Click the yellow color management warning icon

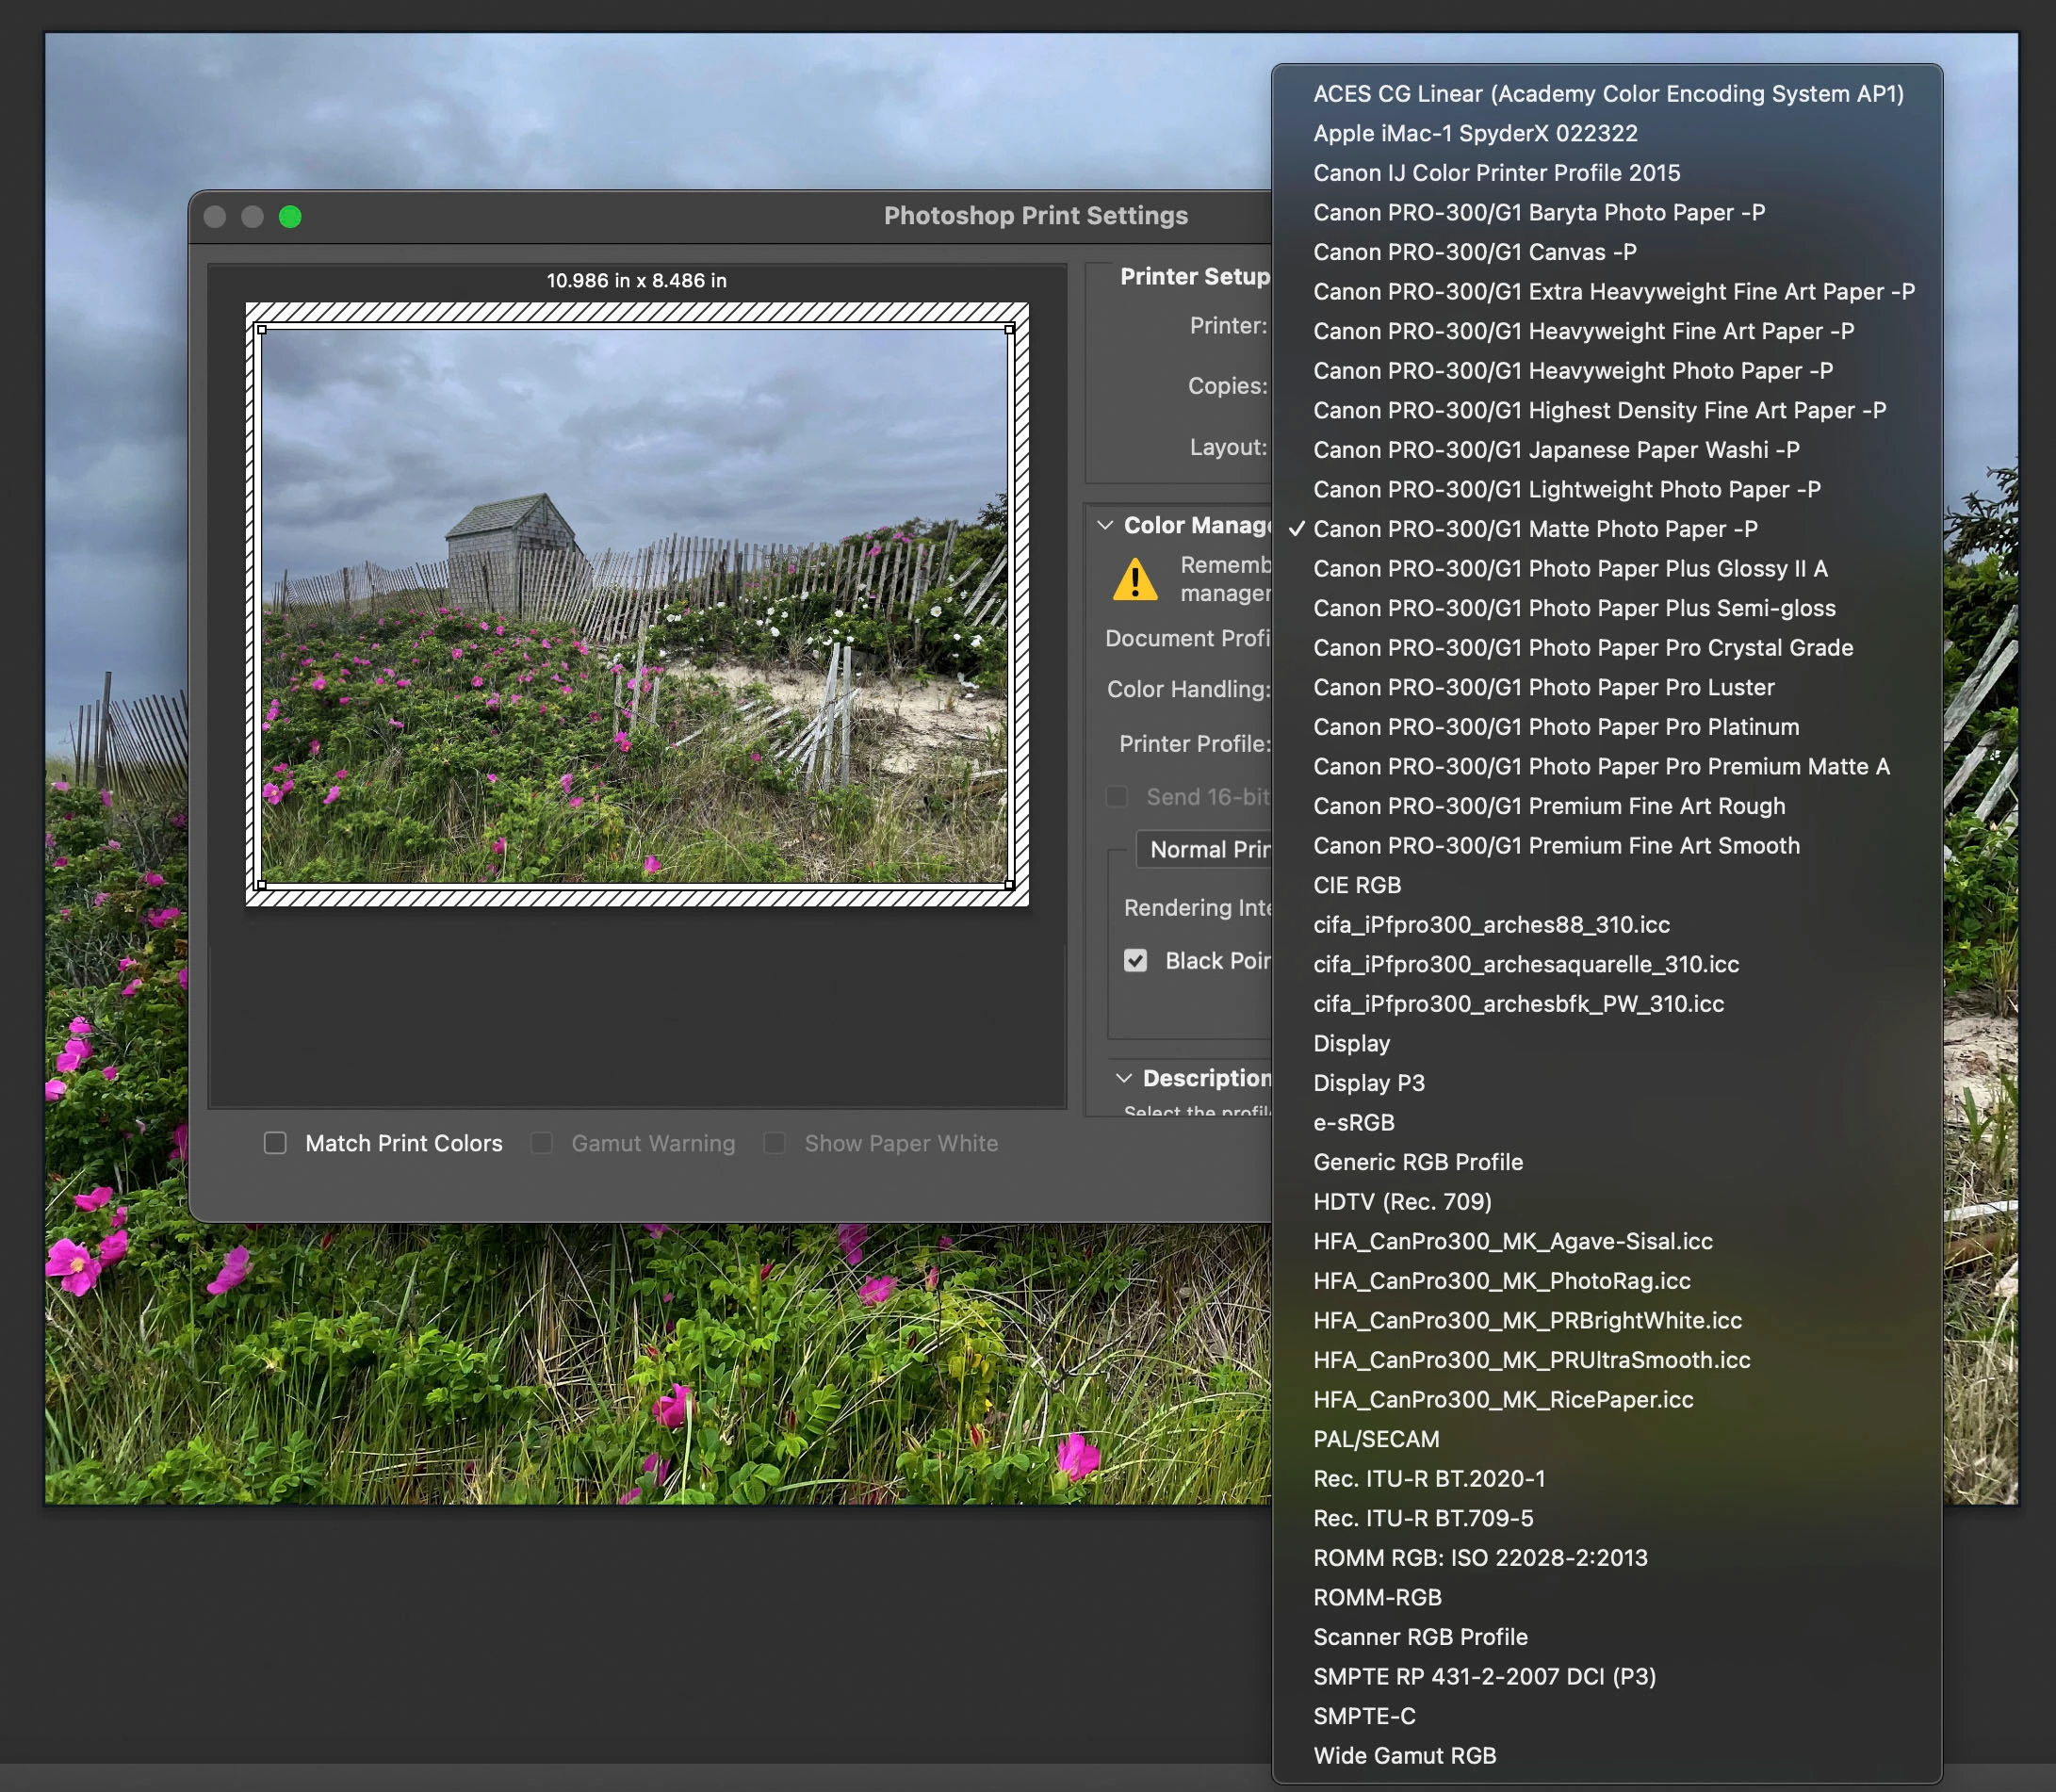1135,580
